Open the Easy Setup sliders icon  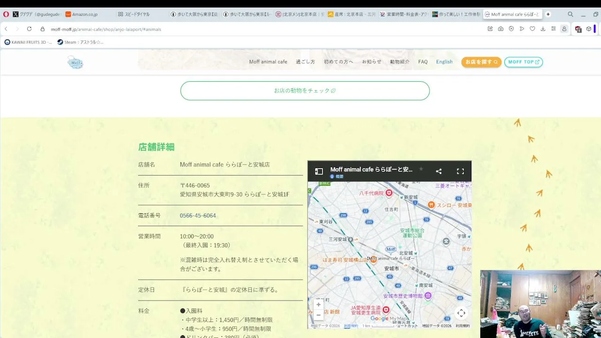click(554, 29)
